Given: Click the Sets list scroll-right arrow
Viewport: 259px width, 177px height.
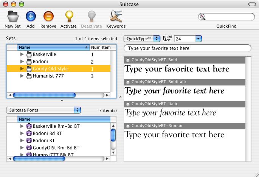Looking at the screenshot, I should coord(107,95).
